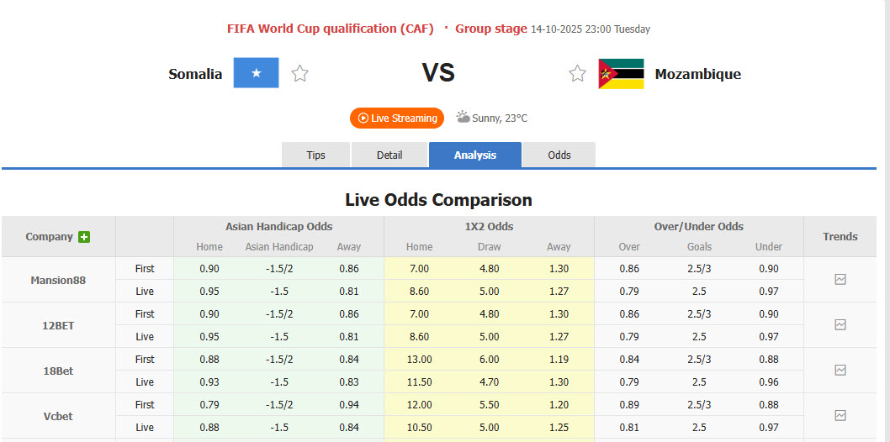Viewport: 890px width, 442px height.
Task: Open the Odds tab
Action: point(559,155)
